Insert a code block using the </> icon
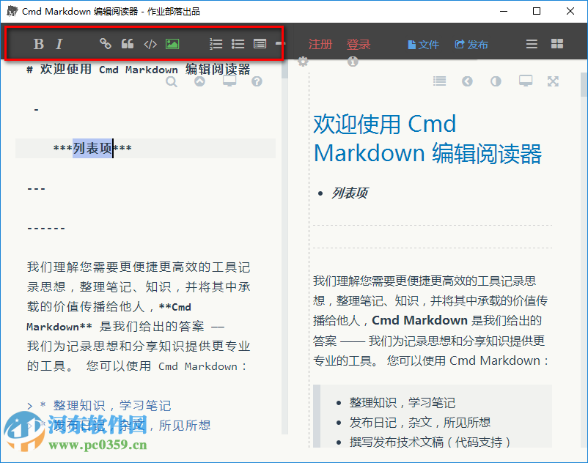Image resolution: width=588 pixels, height=463 pixels. coord(150,43)
